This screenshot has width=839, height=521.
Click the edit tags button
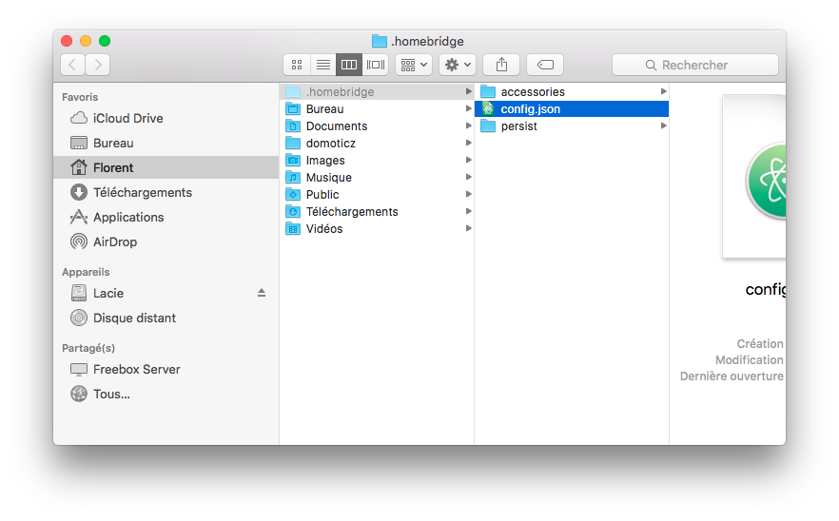(545, 65)
